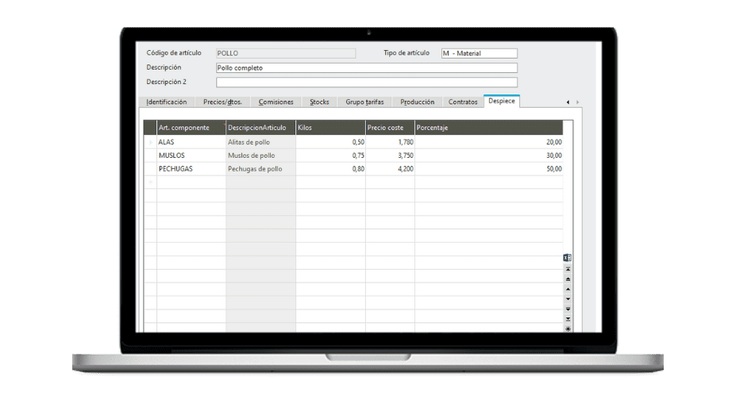736x419 pixels.
Task: Click the next record down arrow
Action: click(x=568, y=299)
